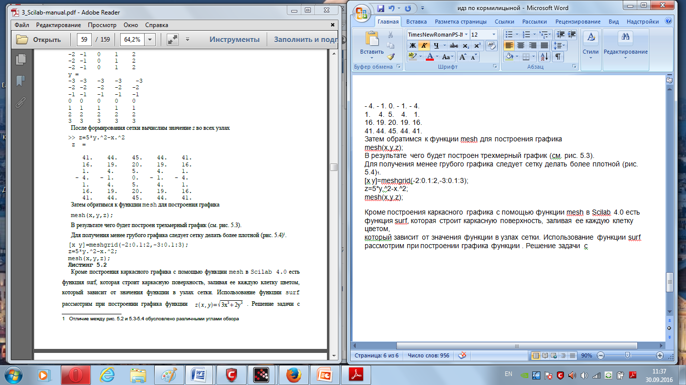
Task: Open Редактирование menu in Adobe Reader
Action: click(58, 25)
